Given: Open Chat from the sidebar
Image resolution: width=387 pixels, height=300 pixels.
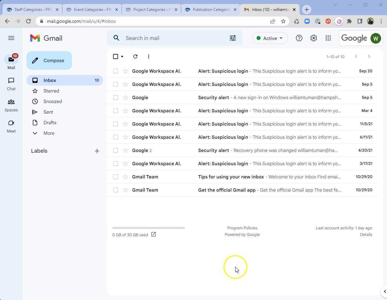Looking at the screenshot, I should point(11,84).
